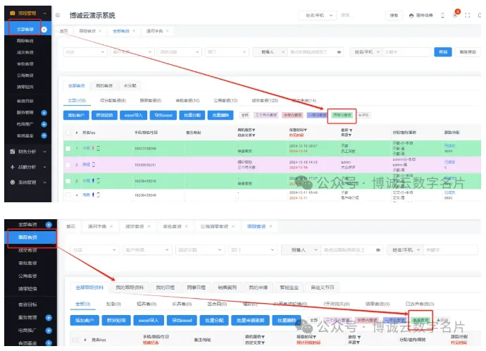486x351 pixels.
Task: Click plus icon next to 服务管理 in sidebar
Action: coord(44,113)
